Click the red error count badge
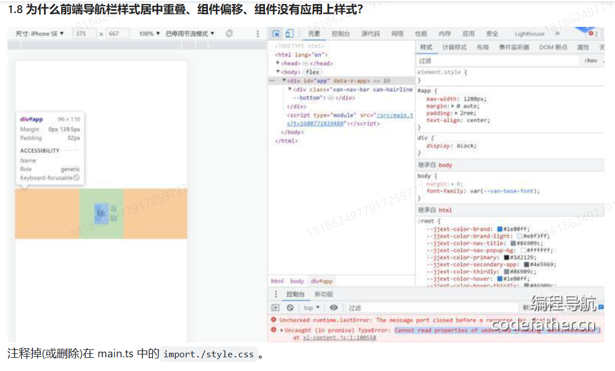The height and width of the screenshot is (371, 615). (593, 34)
